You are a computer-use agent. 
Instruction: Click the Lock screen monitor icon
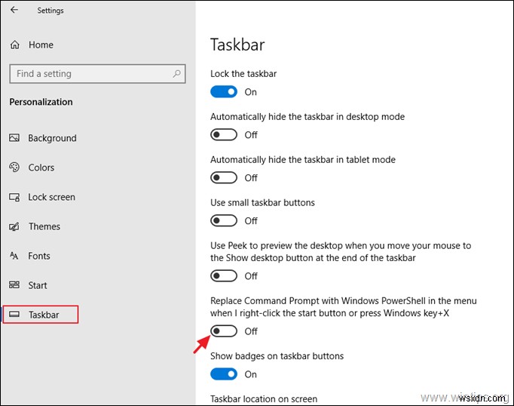(14, 197)
